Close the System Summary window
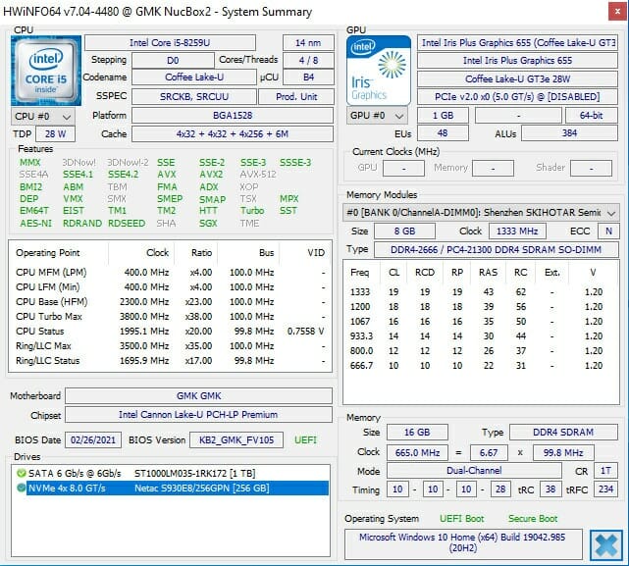This screenshot has width=629, height=566. (618, 11)
